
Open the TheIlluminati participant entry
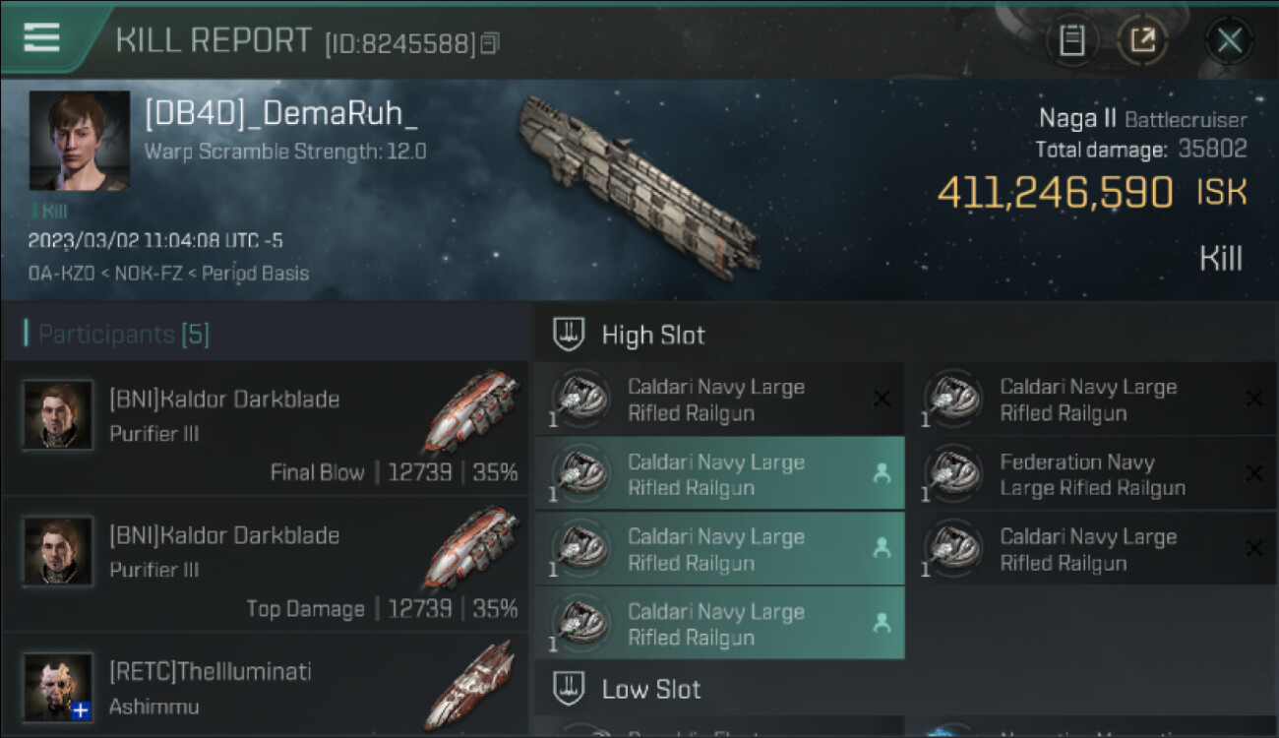[x=265, y=686]
